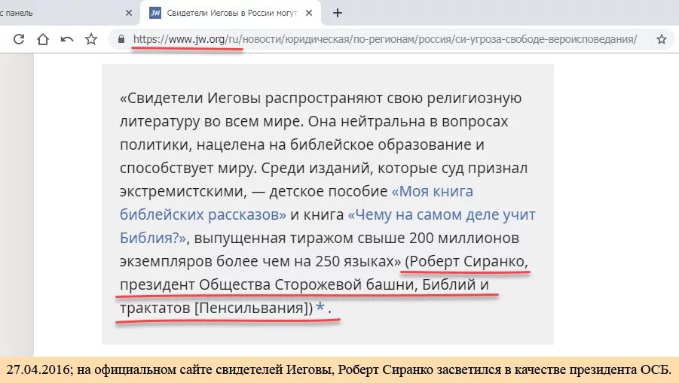
Task: Focus the address bar URL jw.org
Action: [384, 39]
